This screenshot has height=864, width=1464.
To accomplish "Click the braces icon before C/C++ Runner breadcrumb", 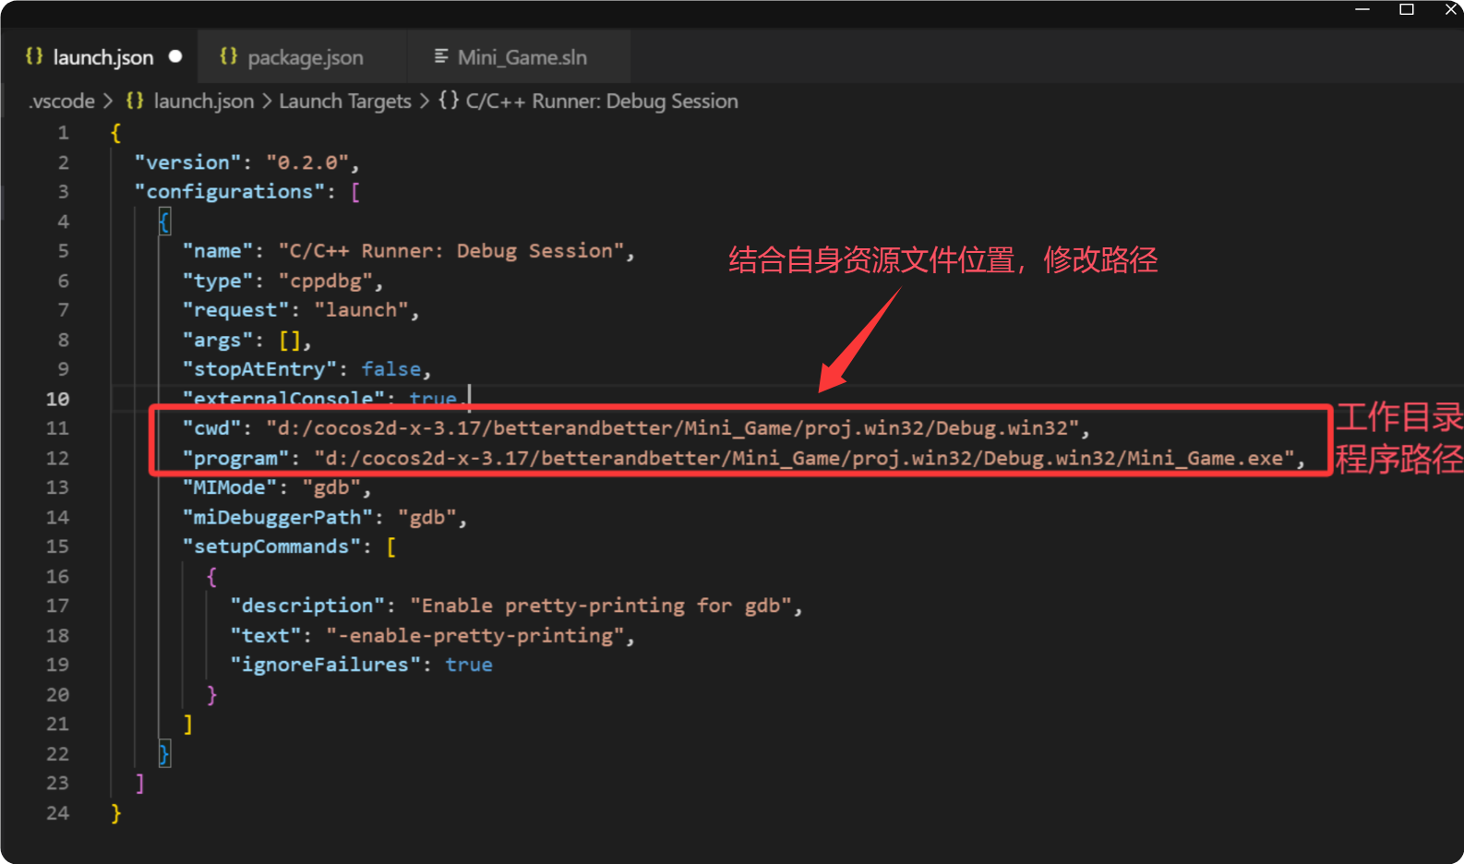I will (x=449, y=100).
